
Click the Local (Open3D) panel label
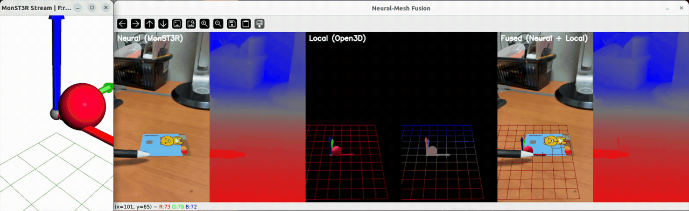[x=338, y=39]
